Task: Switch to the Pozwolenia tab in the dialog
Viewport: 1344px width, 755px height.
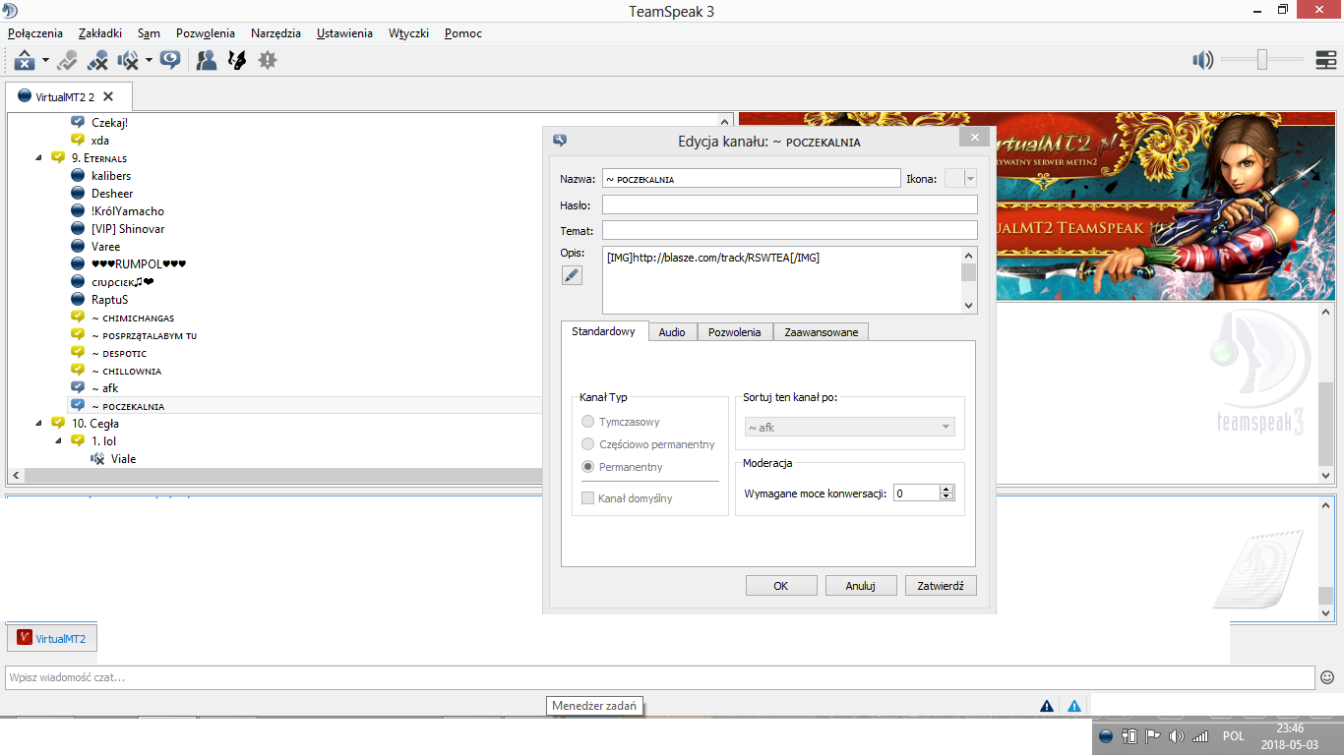Action: pyautogui.click(x=735, y=332)
